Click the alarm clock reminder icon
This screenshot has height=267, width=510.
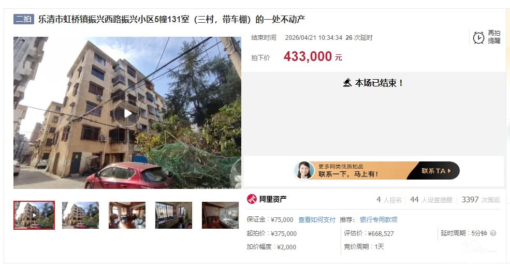pyautogui.click(x=478, y=38)
